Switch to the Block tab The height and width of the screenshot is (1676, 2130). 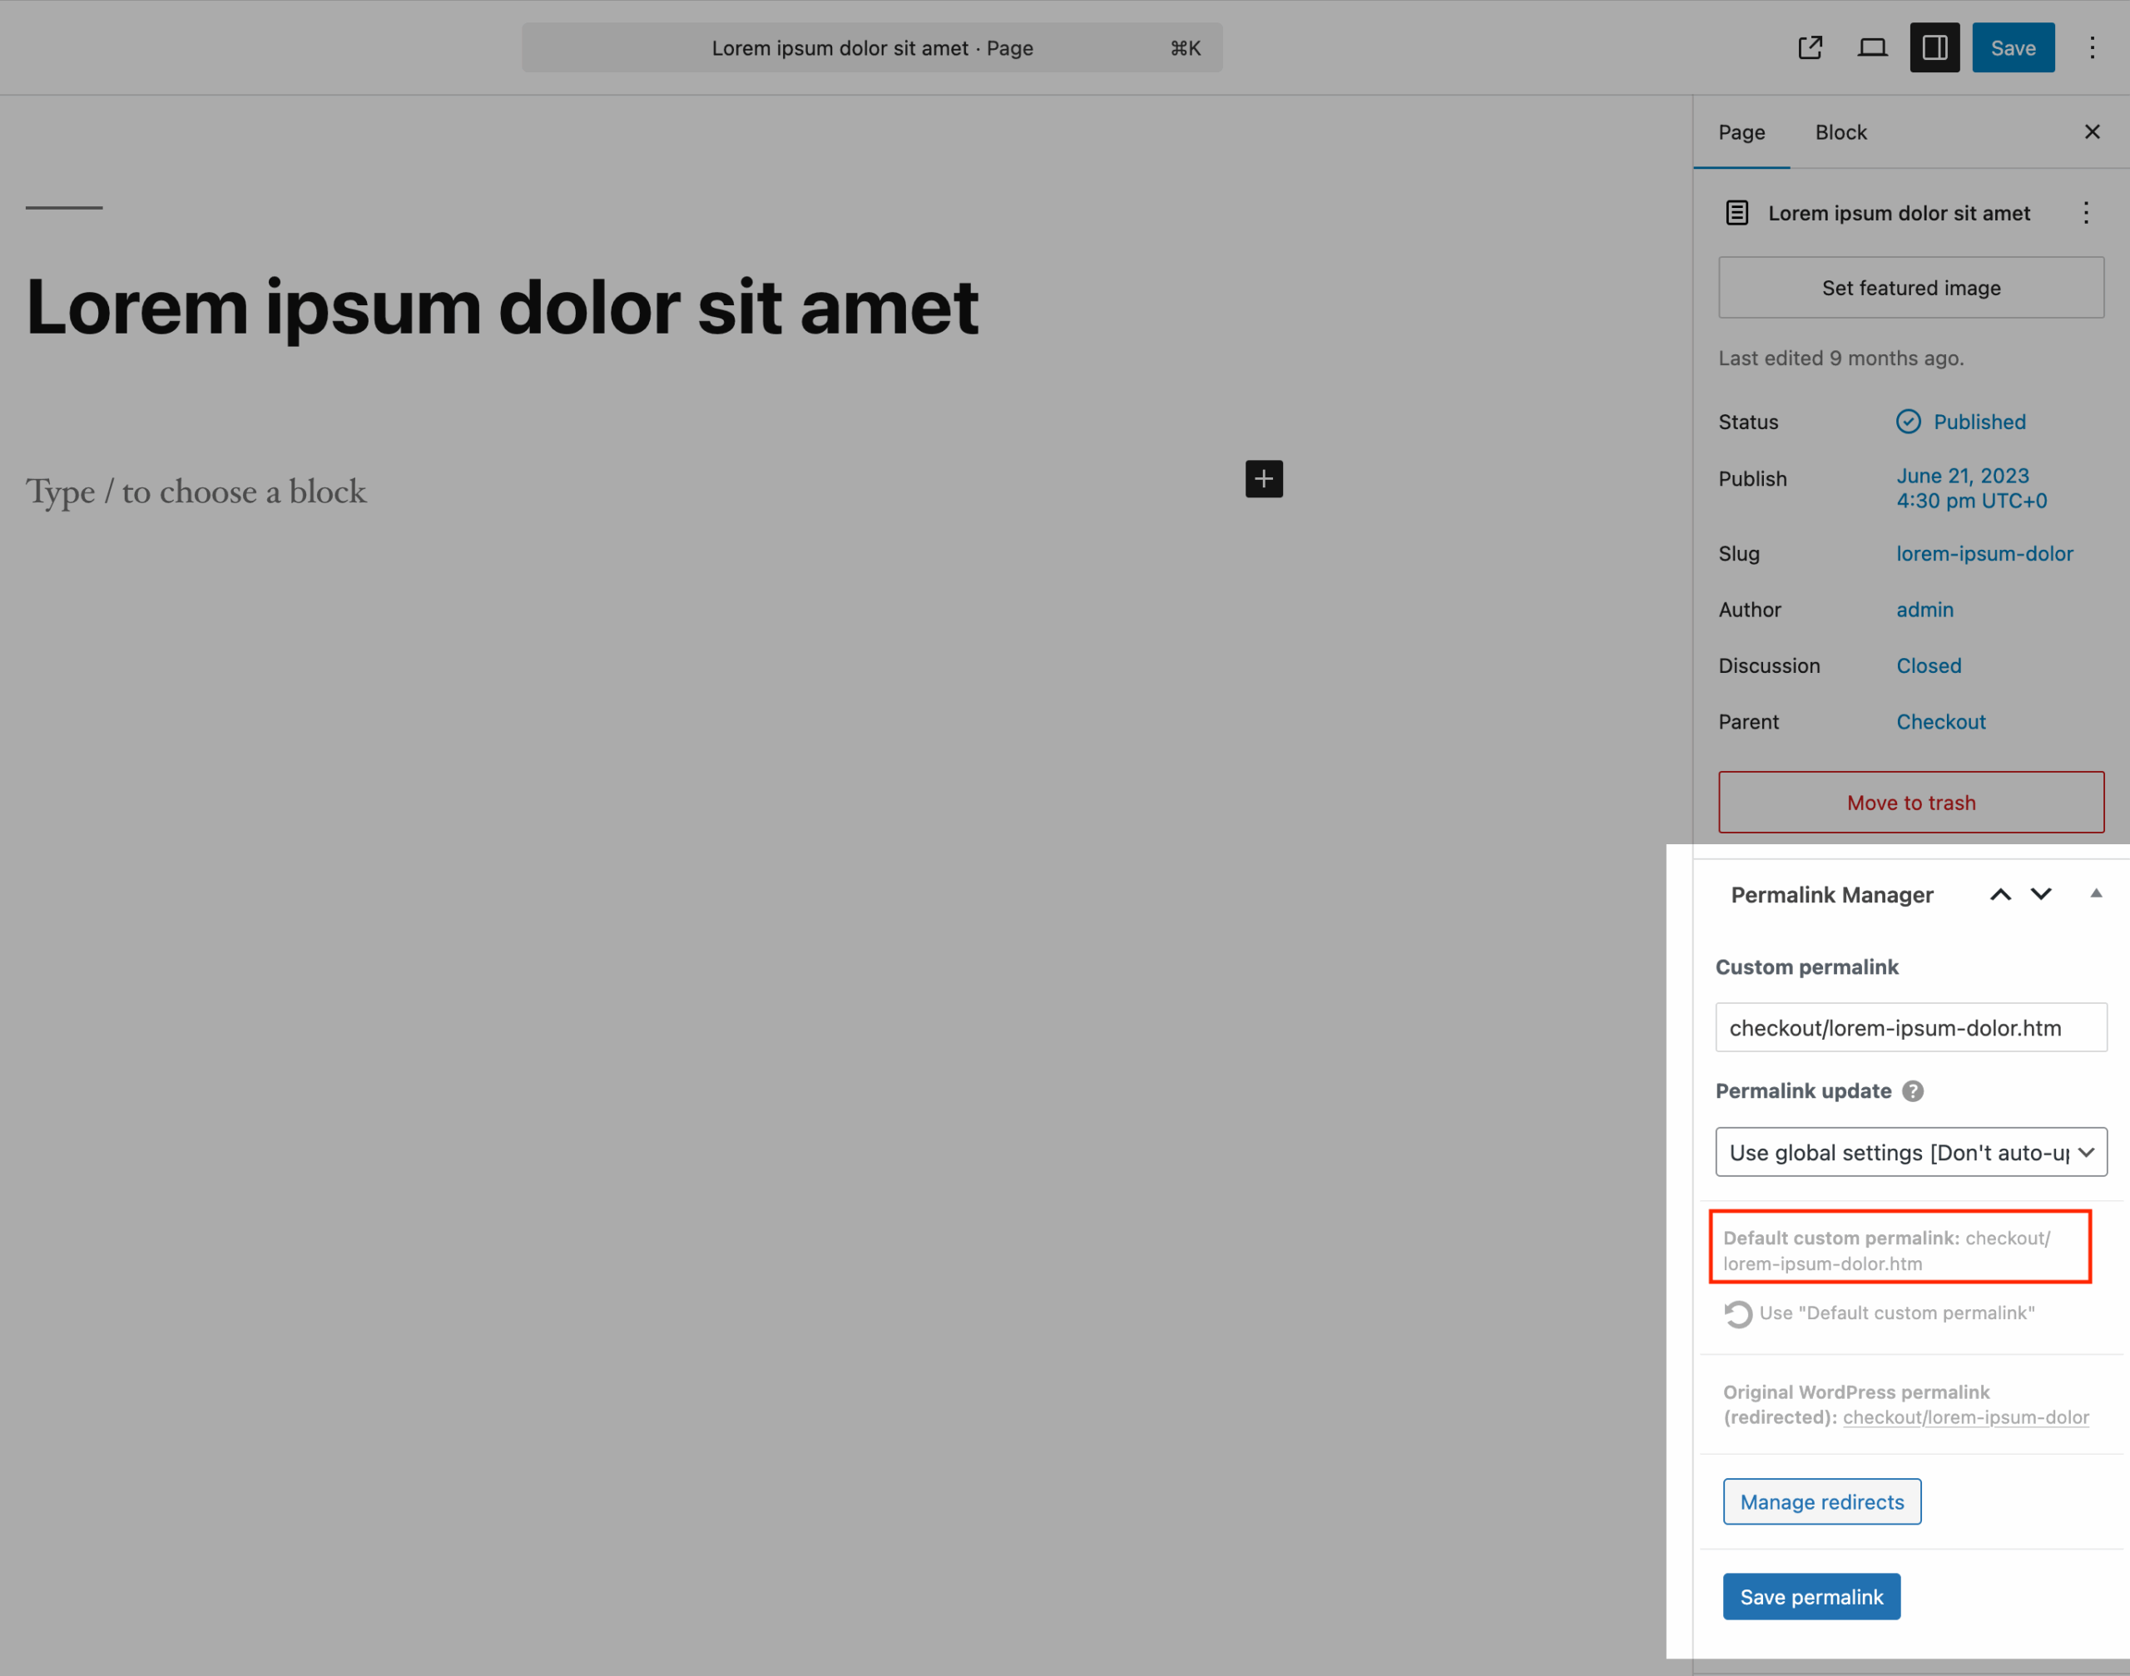click(x=1840, y=132)
